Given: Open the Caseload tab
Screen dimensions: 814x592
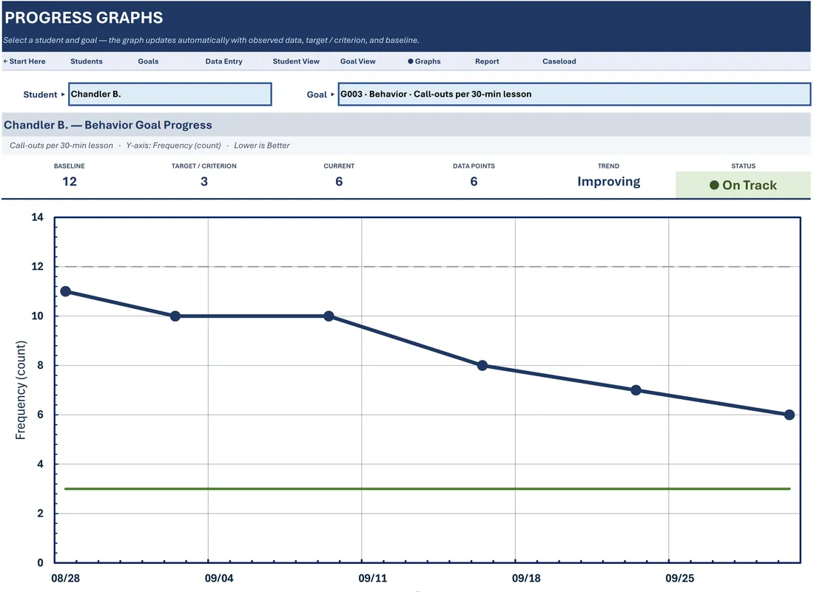Looking at the screenshot, I should pos(559,61).
